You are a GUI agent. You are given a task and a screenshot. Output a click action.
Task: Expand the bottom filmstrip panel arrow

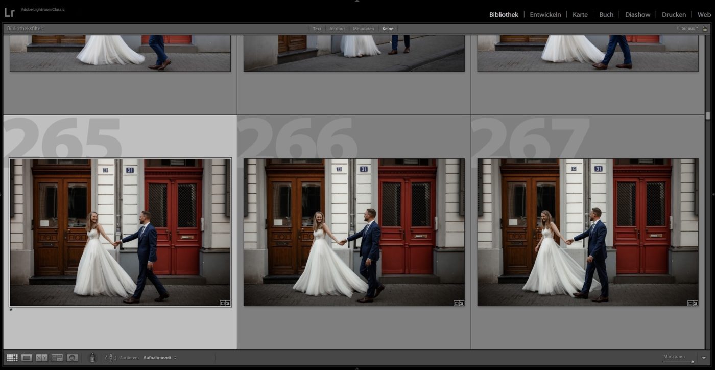(357, 368)
